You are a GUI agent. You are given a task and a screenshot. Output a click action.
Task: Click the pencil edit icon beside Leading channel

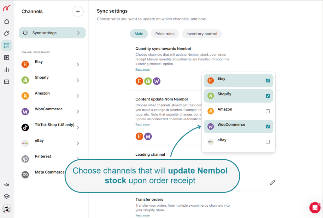tap(272, 182)
